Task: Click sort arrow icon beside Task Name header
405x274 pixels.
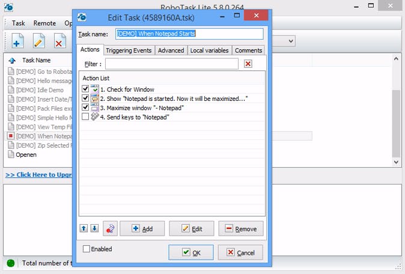Action: (12, 61)
